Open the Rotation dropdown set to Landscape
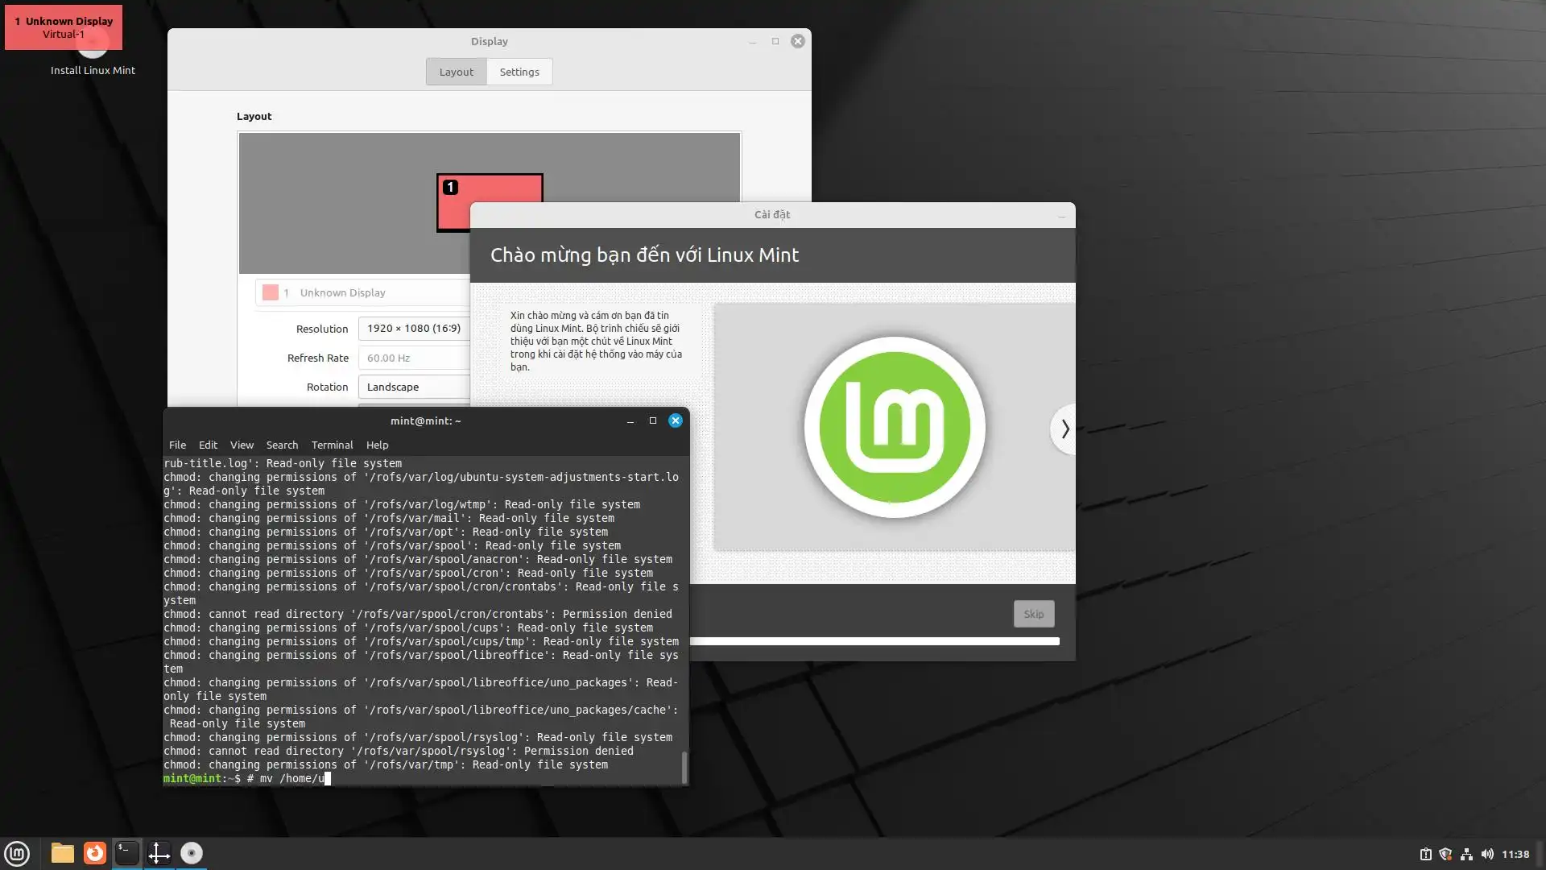Image resolution: width=1546 pixels, height=870 pixels. [x=414, y=387]
